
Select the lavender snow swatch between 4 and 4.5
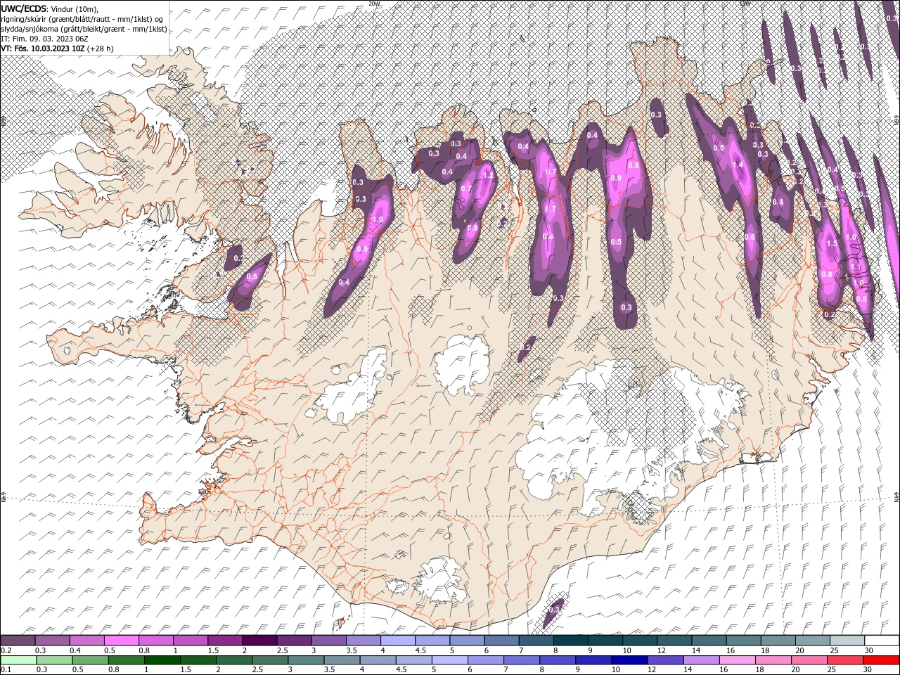398,641
